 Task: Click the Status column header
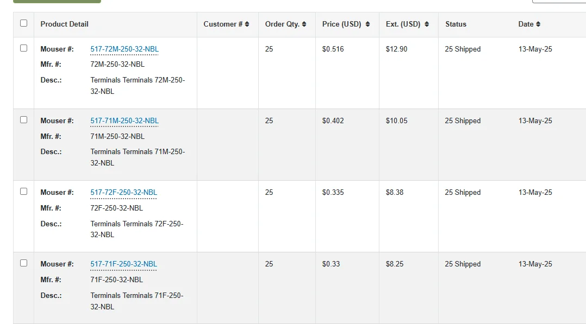(x=456, y=24)
